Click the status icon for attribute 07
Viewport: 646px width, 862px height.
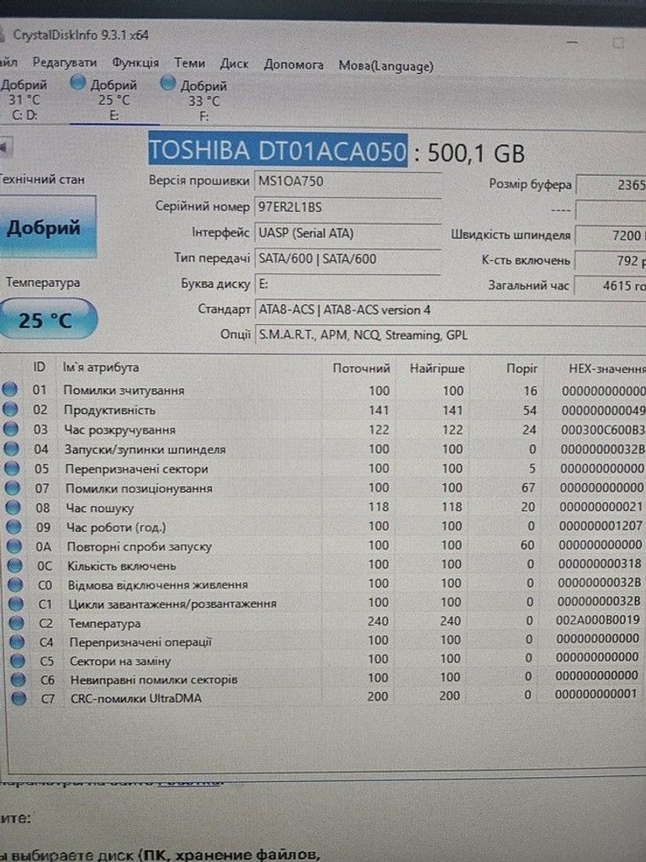(x=13, y=487)
